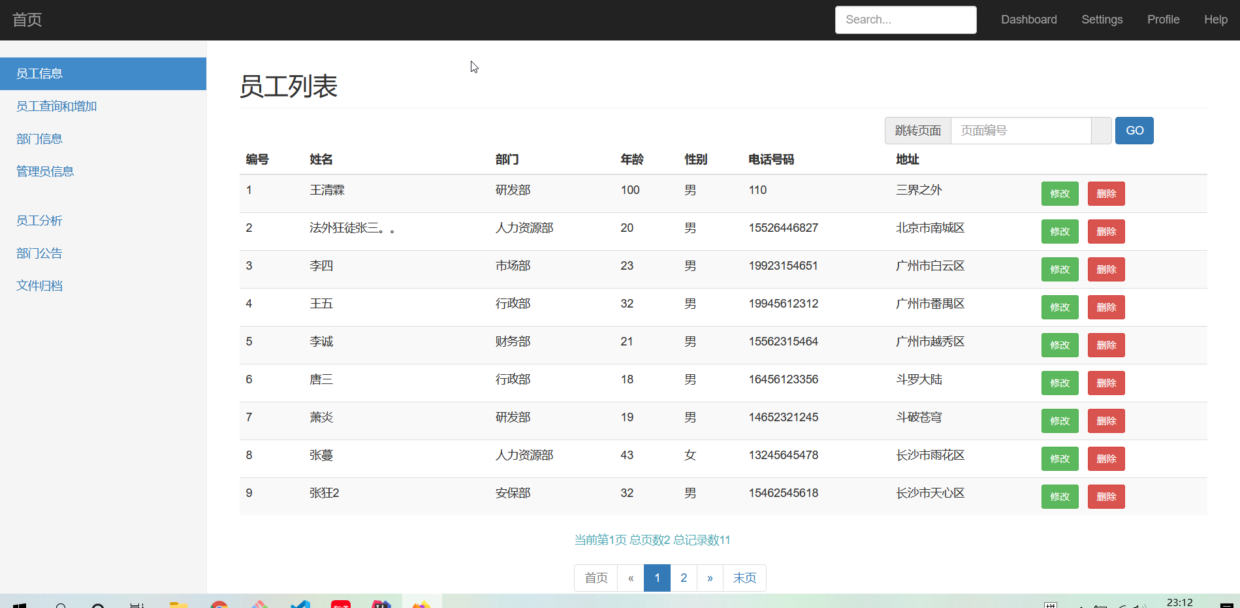The width and height of the screenshot is (1240, 608).
Task: Click 删除 for employee 李诚
Action: click(x=1106, y=345)
